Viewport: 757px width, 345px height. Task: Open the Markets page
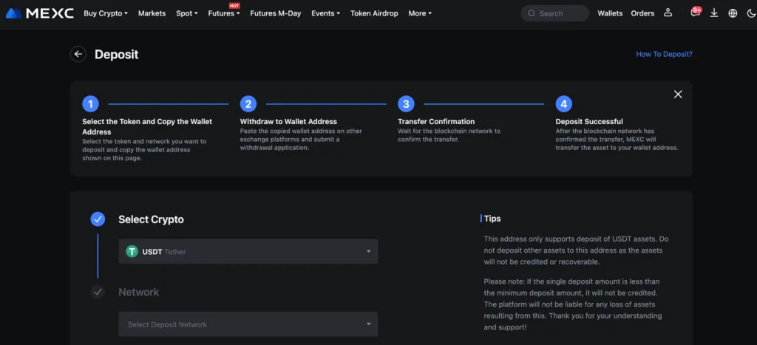click(152, 13)
